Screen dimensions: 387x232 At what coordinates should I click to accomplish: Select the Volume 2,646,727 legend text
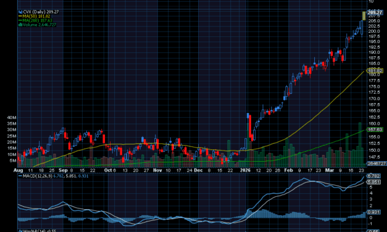click(x=40, y=25)
